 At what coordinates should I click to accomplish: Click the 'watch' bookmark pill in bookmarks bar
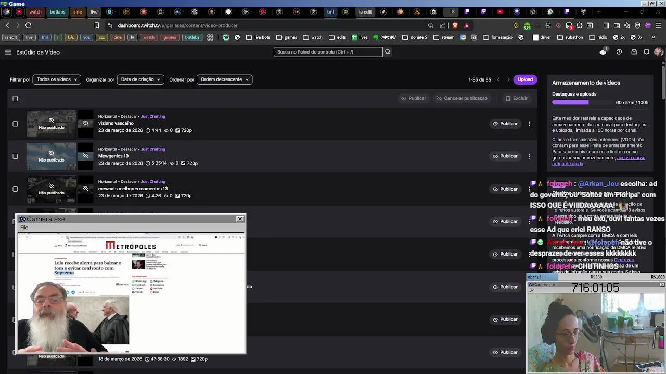click(149, 37)
